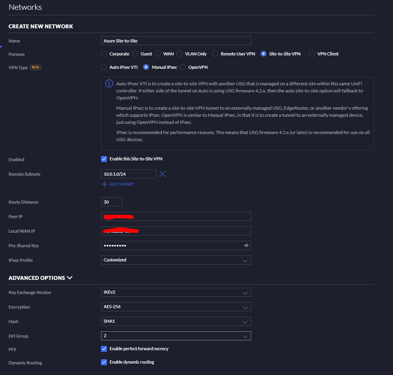Click the info icon in the VPN description
The height and width of the screenshot is (375, 393).
109,84
